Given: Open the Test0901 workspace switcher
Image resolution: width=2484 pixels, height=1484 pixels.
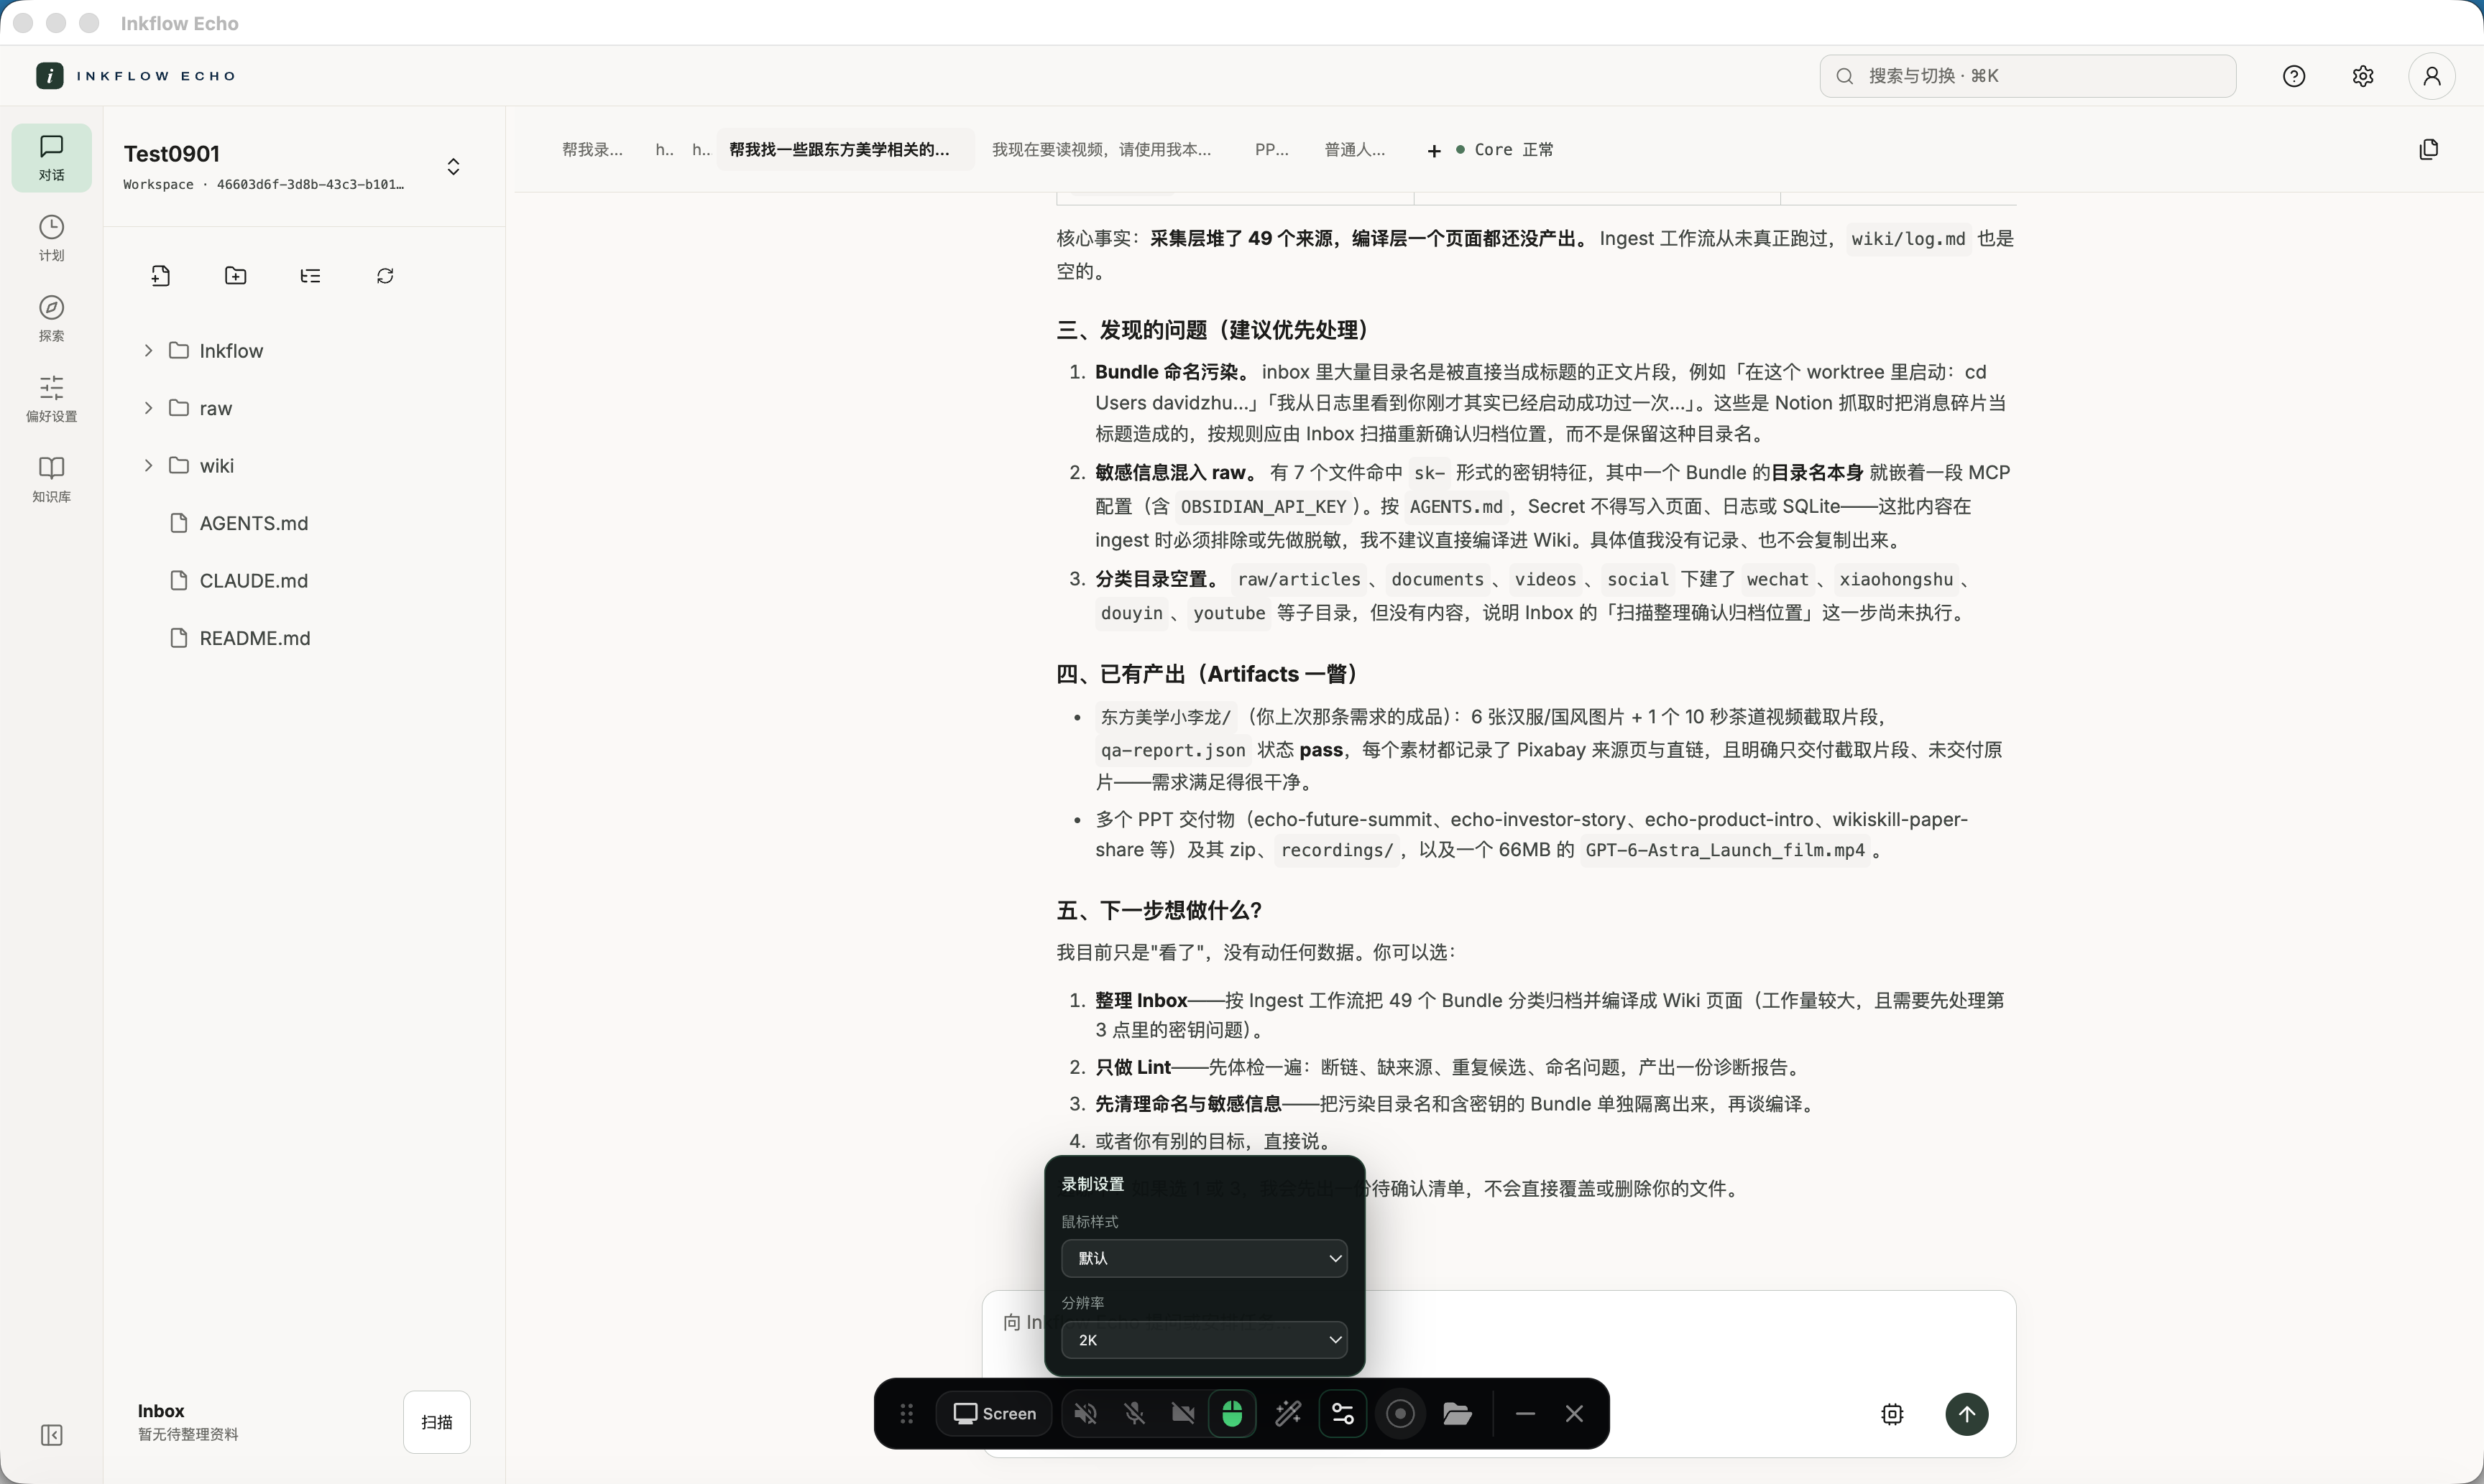Looking at the screenshot, I should (x=454, y=167).
